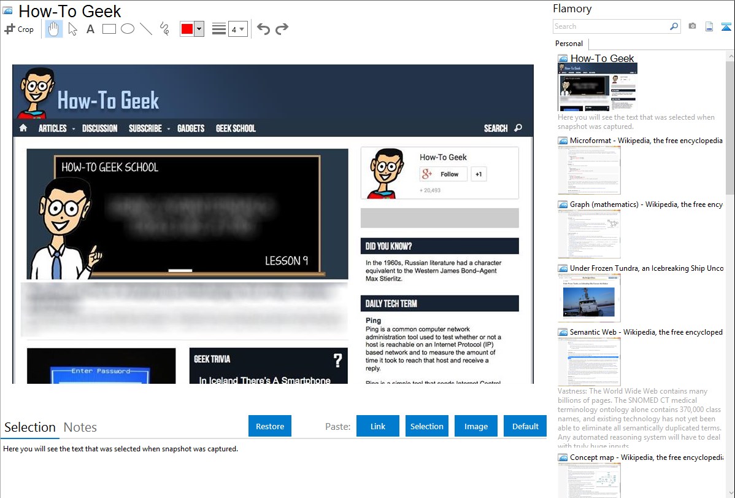
Task: Click the icon beside How-To Geek list entry
Action: 563,58
